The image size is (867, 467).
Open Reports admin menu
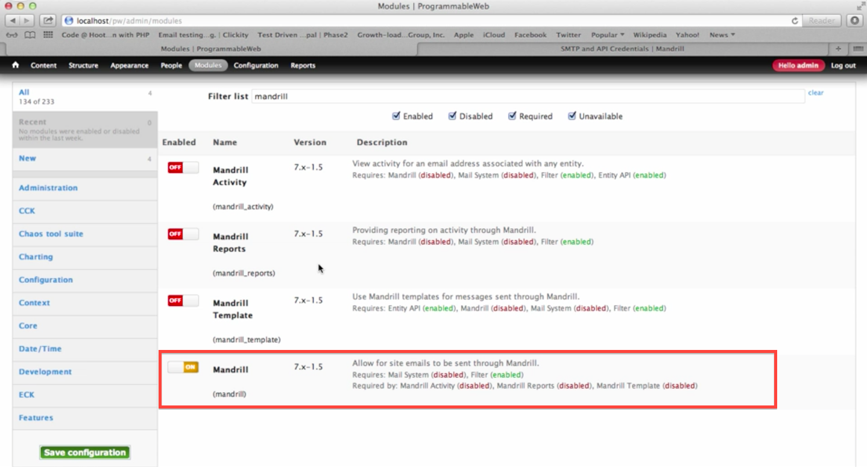coord(303,65)
